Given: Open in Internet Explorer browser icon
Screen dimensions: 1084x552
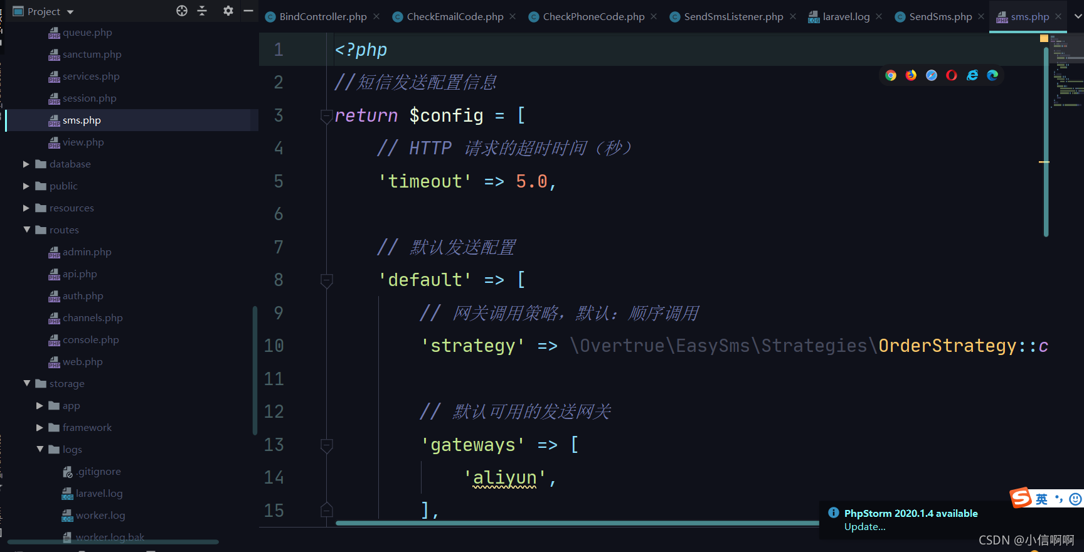Looking at the screenshot, I should click(972, 75).
